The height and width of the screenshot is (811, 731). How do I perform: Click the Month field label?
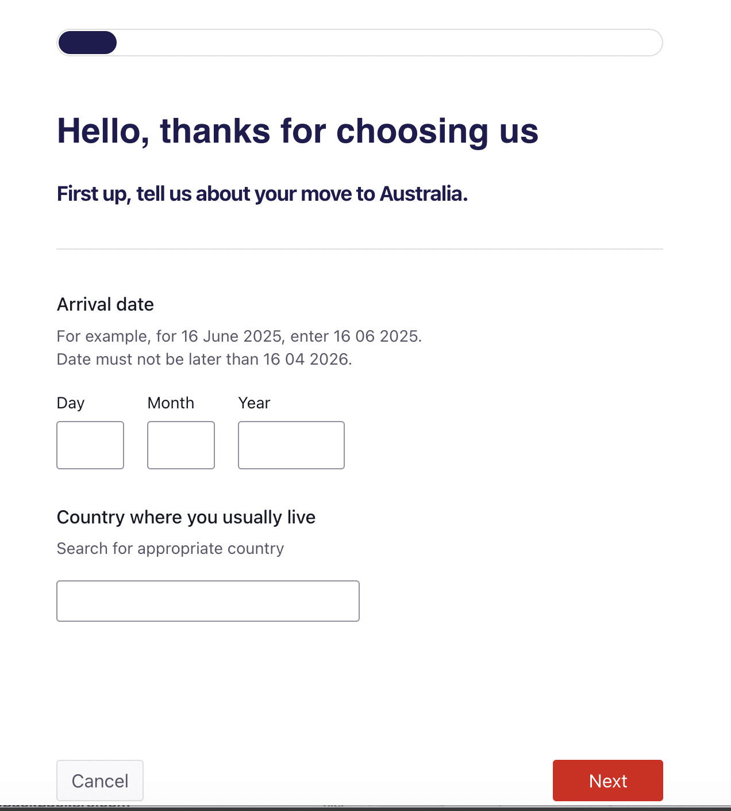click(x=171, y=403)
